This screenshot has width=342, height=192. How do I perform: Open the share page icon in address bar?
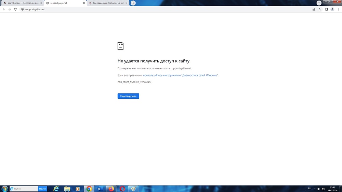point(314,9)
